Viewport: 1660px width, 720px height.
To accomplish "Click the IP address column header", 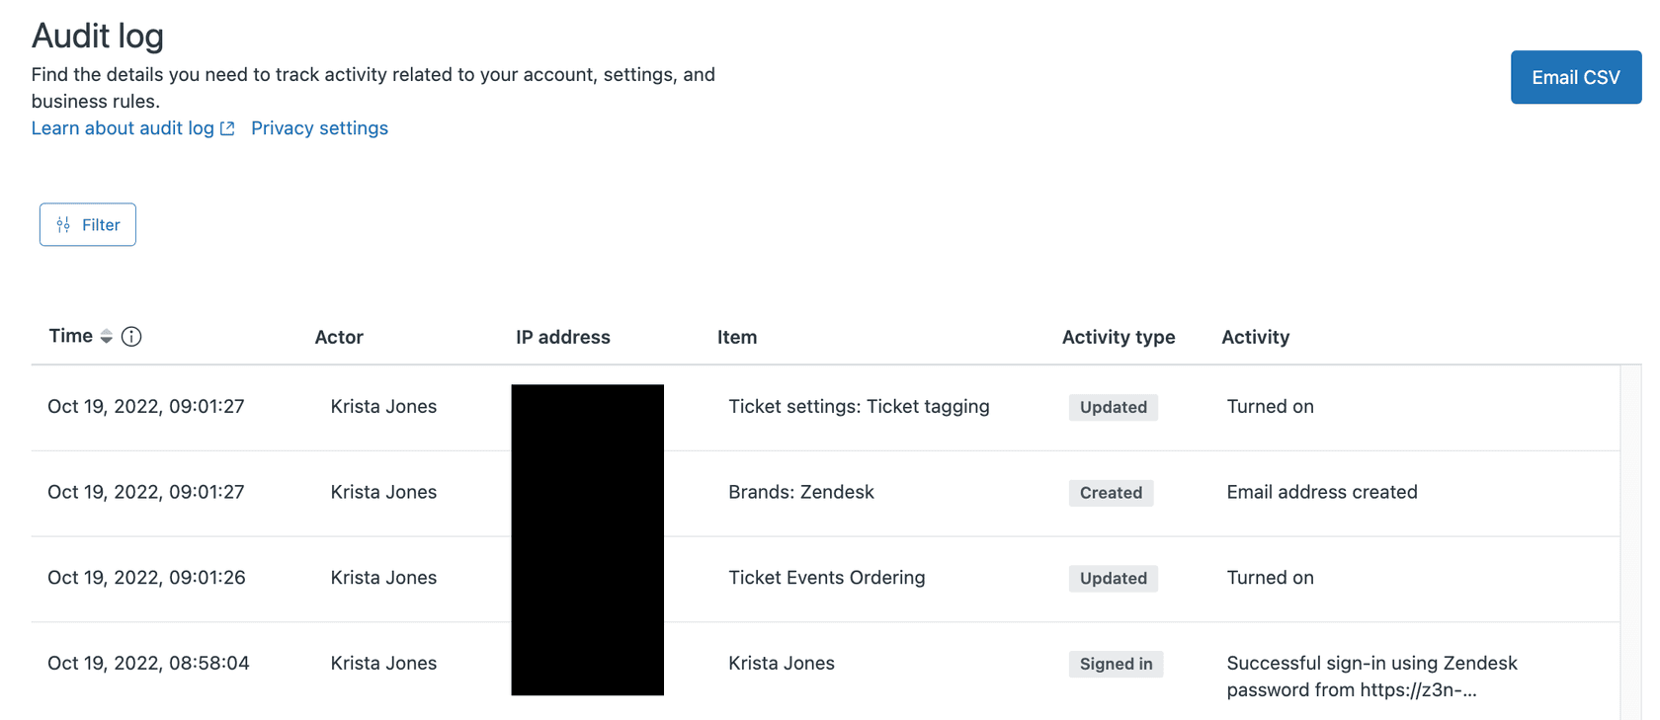I will 562,337.
